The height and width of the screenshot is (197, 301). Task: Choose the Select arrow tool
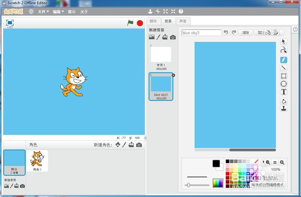tap(284, 42)
